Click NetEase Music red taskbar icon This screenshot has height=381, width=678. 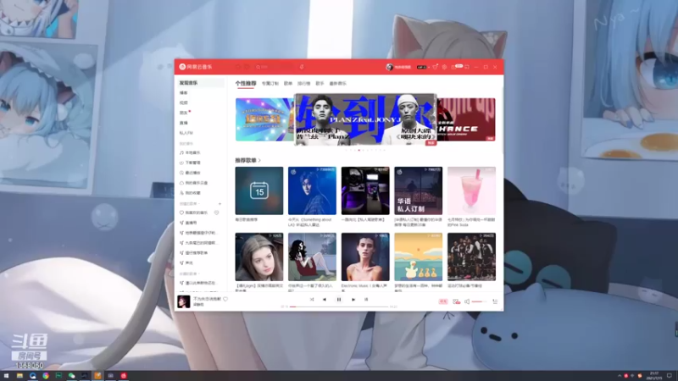124,376
